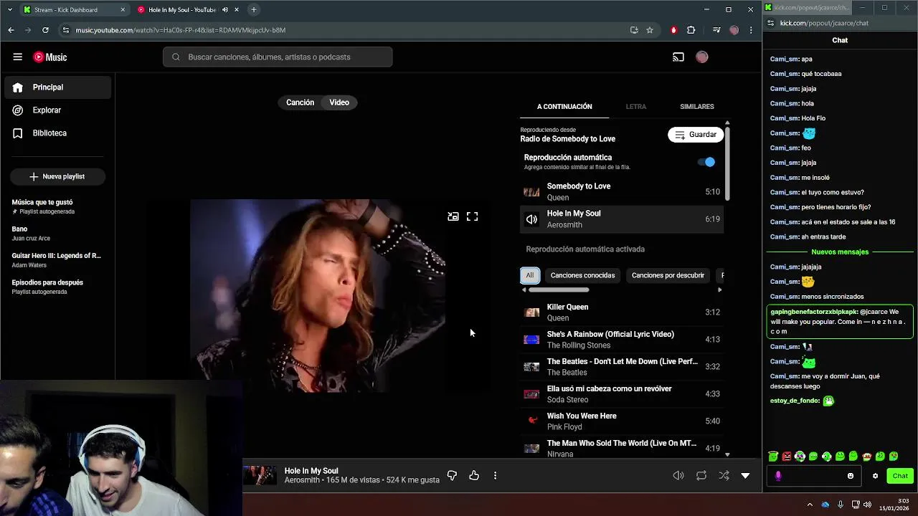Switch player to Canción mode
This screenshot has width=918, height=516.
pyautogui.click(x=300, y=102)
